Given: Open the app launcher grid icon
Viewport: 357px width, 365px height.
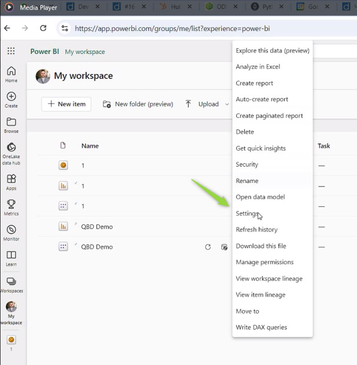Looking at the screenshot, I should pyautogui.click(x=11, y=51).
